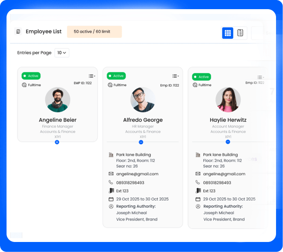283x252 pixels.
Task: Click Alfredo George's profile photo
Action: 143,99
